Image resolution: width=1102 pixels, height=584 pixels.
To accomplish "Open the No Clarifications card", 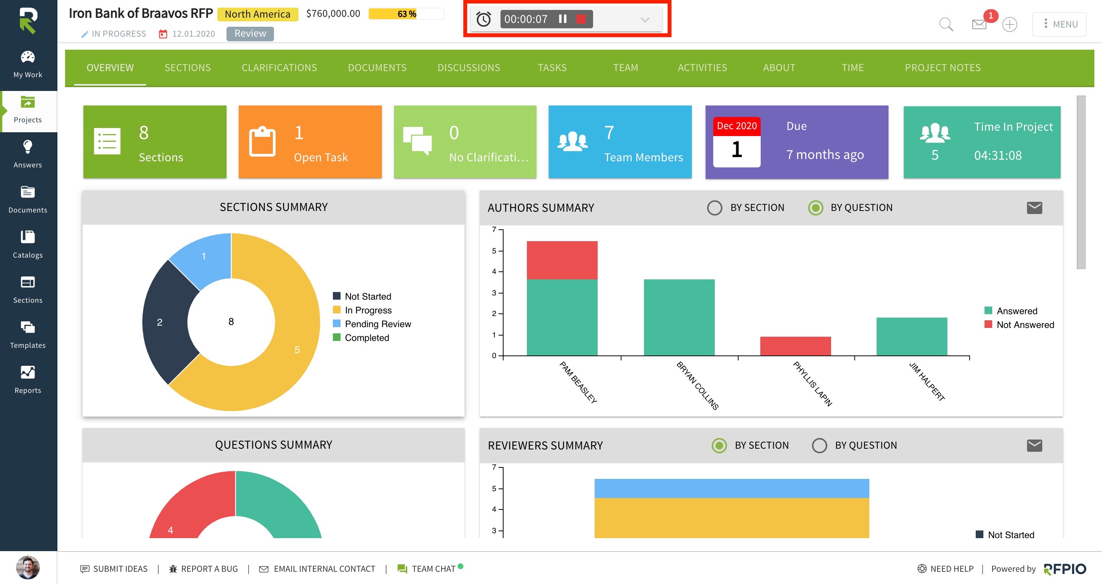I will (465, 142).
